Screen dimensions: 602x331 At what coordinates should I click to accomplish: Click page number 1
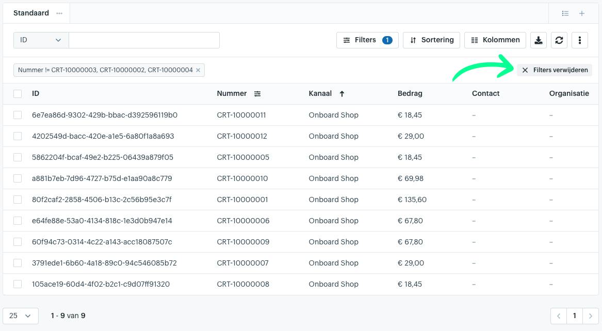click(574, 316)
